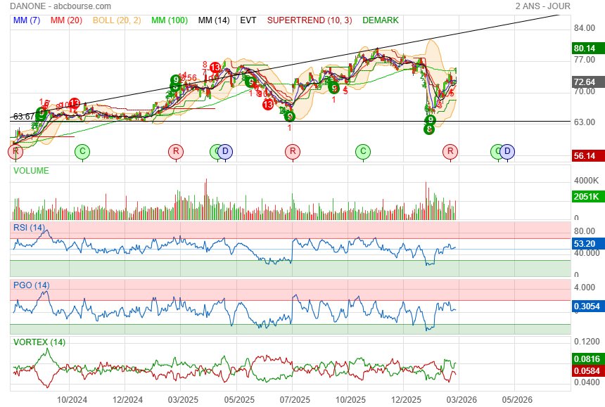
Task: Click the red R event marker near 07/2025
Action: pos(293,151)
